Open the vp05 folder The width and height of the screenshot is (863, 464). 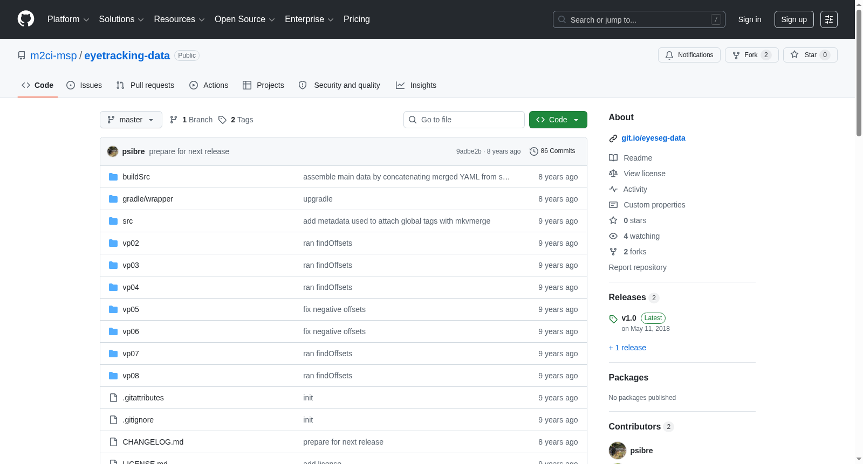point(131,309)
